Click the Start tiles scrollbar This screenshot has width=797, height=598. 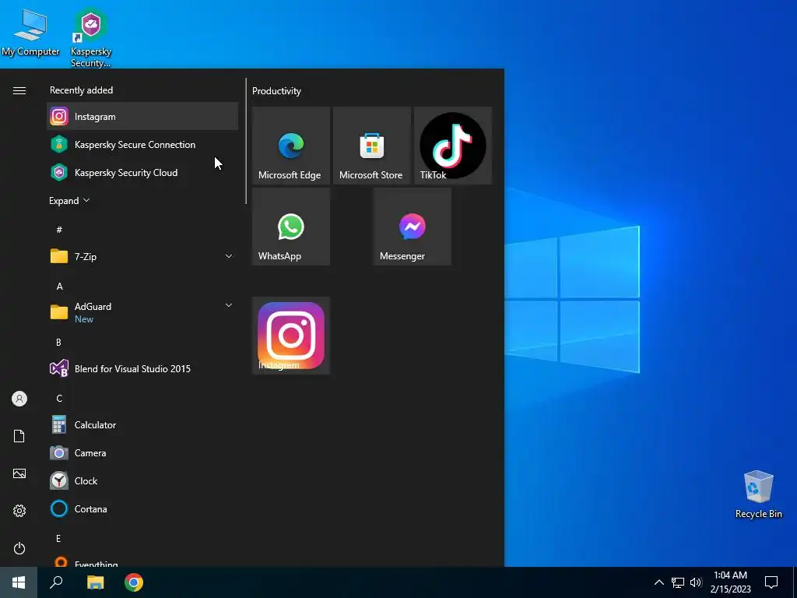tap(246, 141)
